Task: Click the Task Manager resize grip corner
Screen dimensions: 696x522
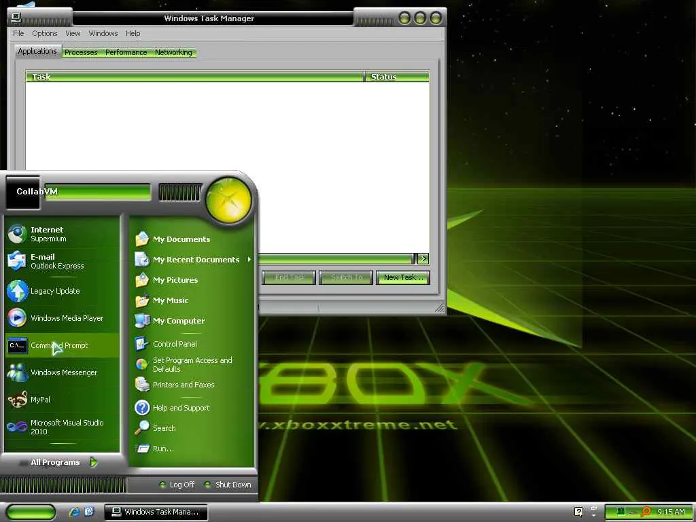Action: (440, 308)
